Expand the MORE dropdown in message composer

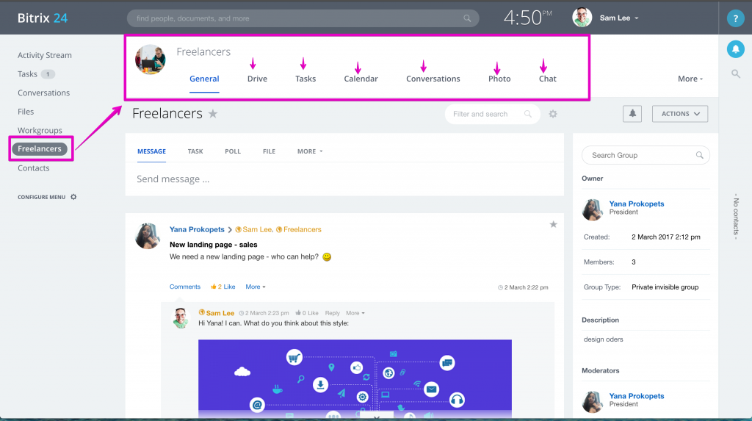coord(310,151)
